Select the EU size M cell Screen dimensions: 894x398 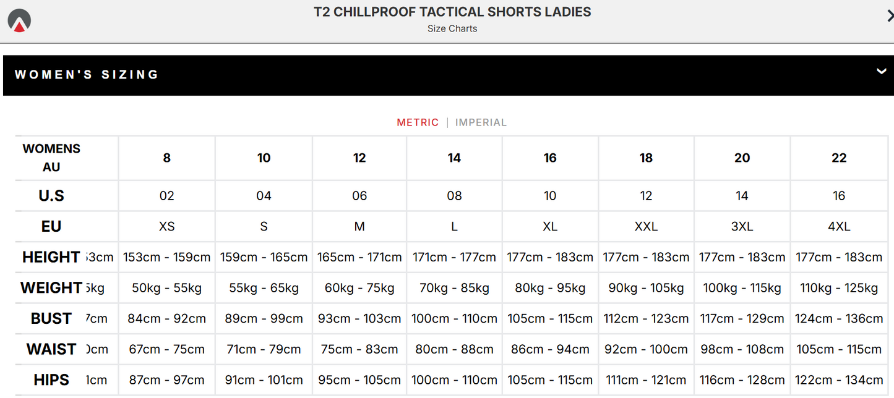359,226
